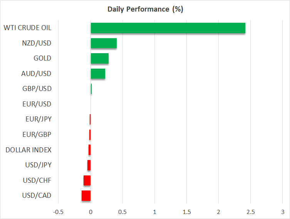Viewport: 290px width, 219px height.
Task: Click the USD/CHF red bar
Action: pos(87,180)
